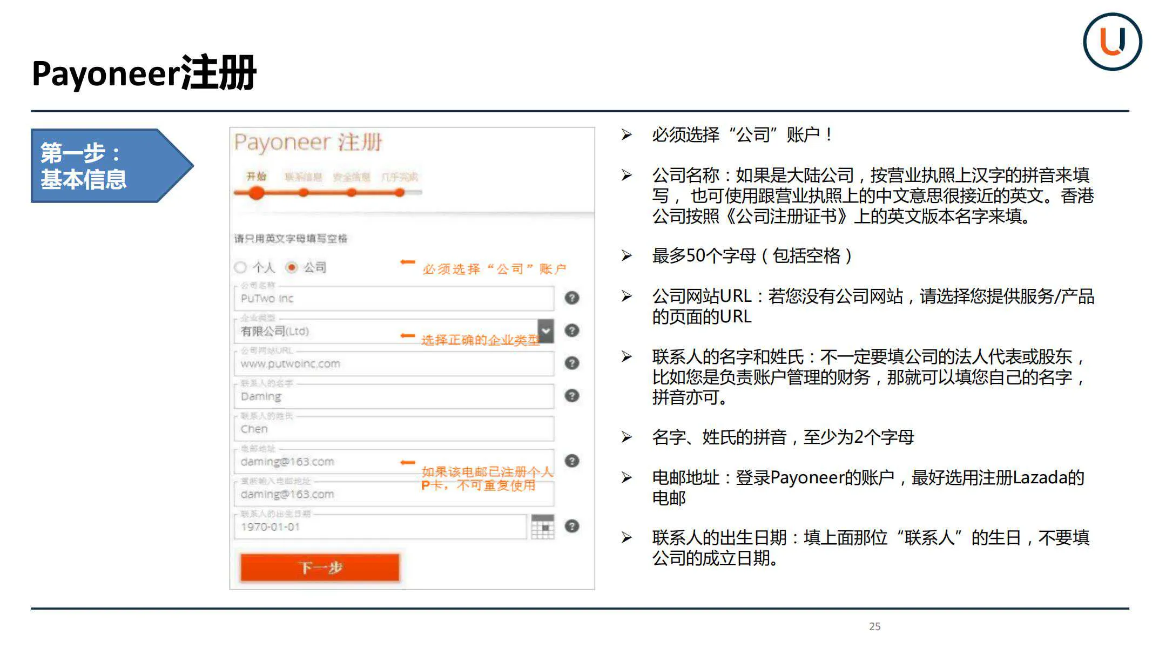Switch to the 安全信息 step
1152x648 pixels.
point(352,177)
